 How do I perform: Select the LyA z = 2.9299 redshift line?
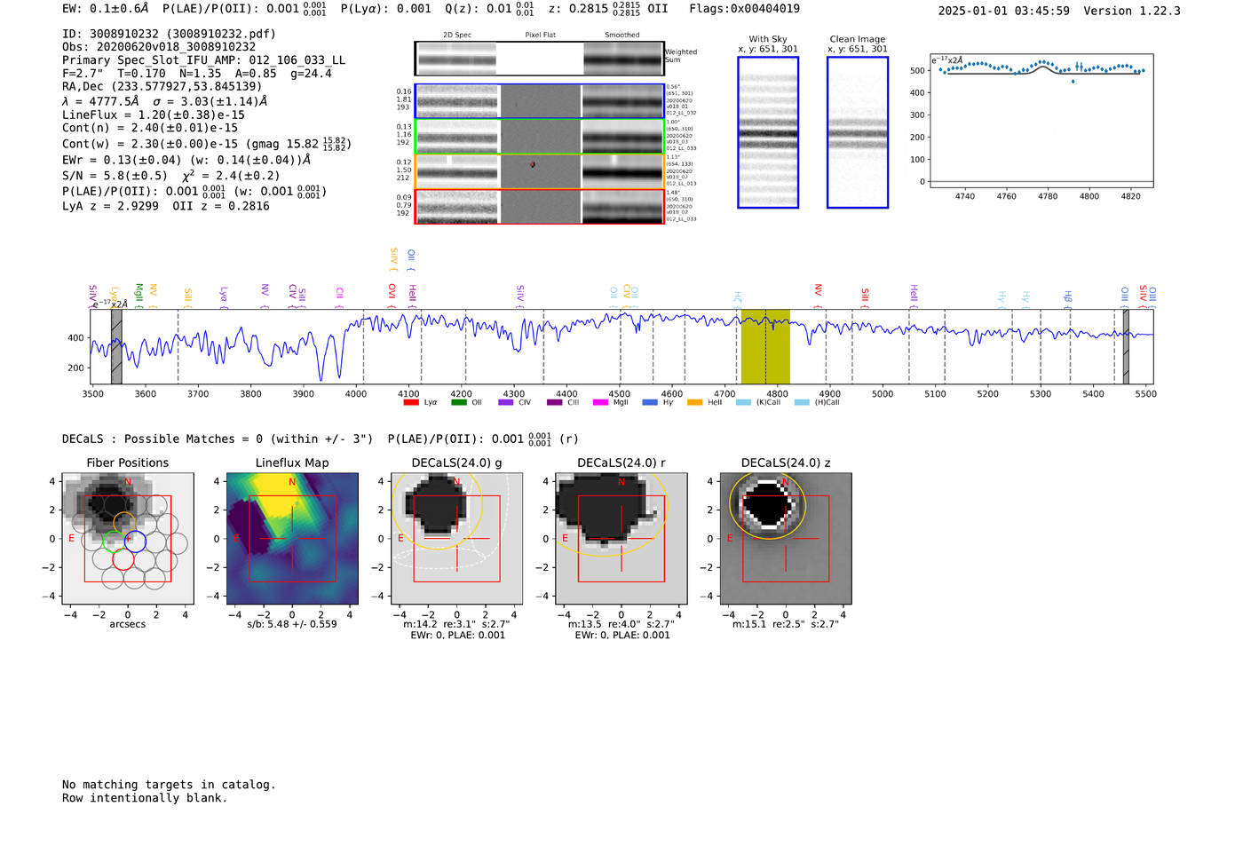pyautogui.click(x=110, y=206)
